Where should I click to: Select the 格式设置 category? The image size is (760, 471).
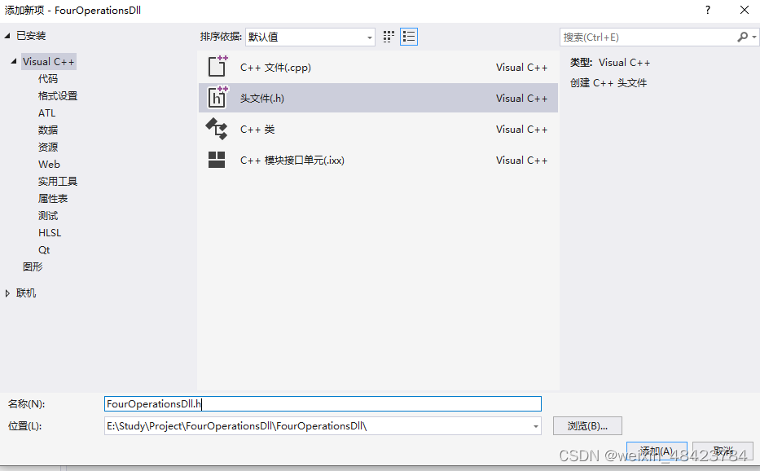click(x=58, y=95)
